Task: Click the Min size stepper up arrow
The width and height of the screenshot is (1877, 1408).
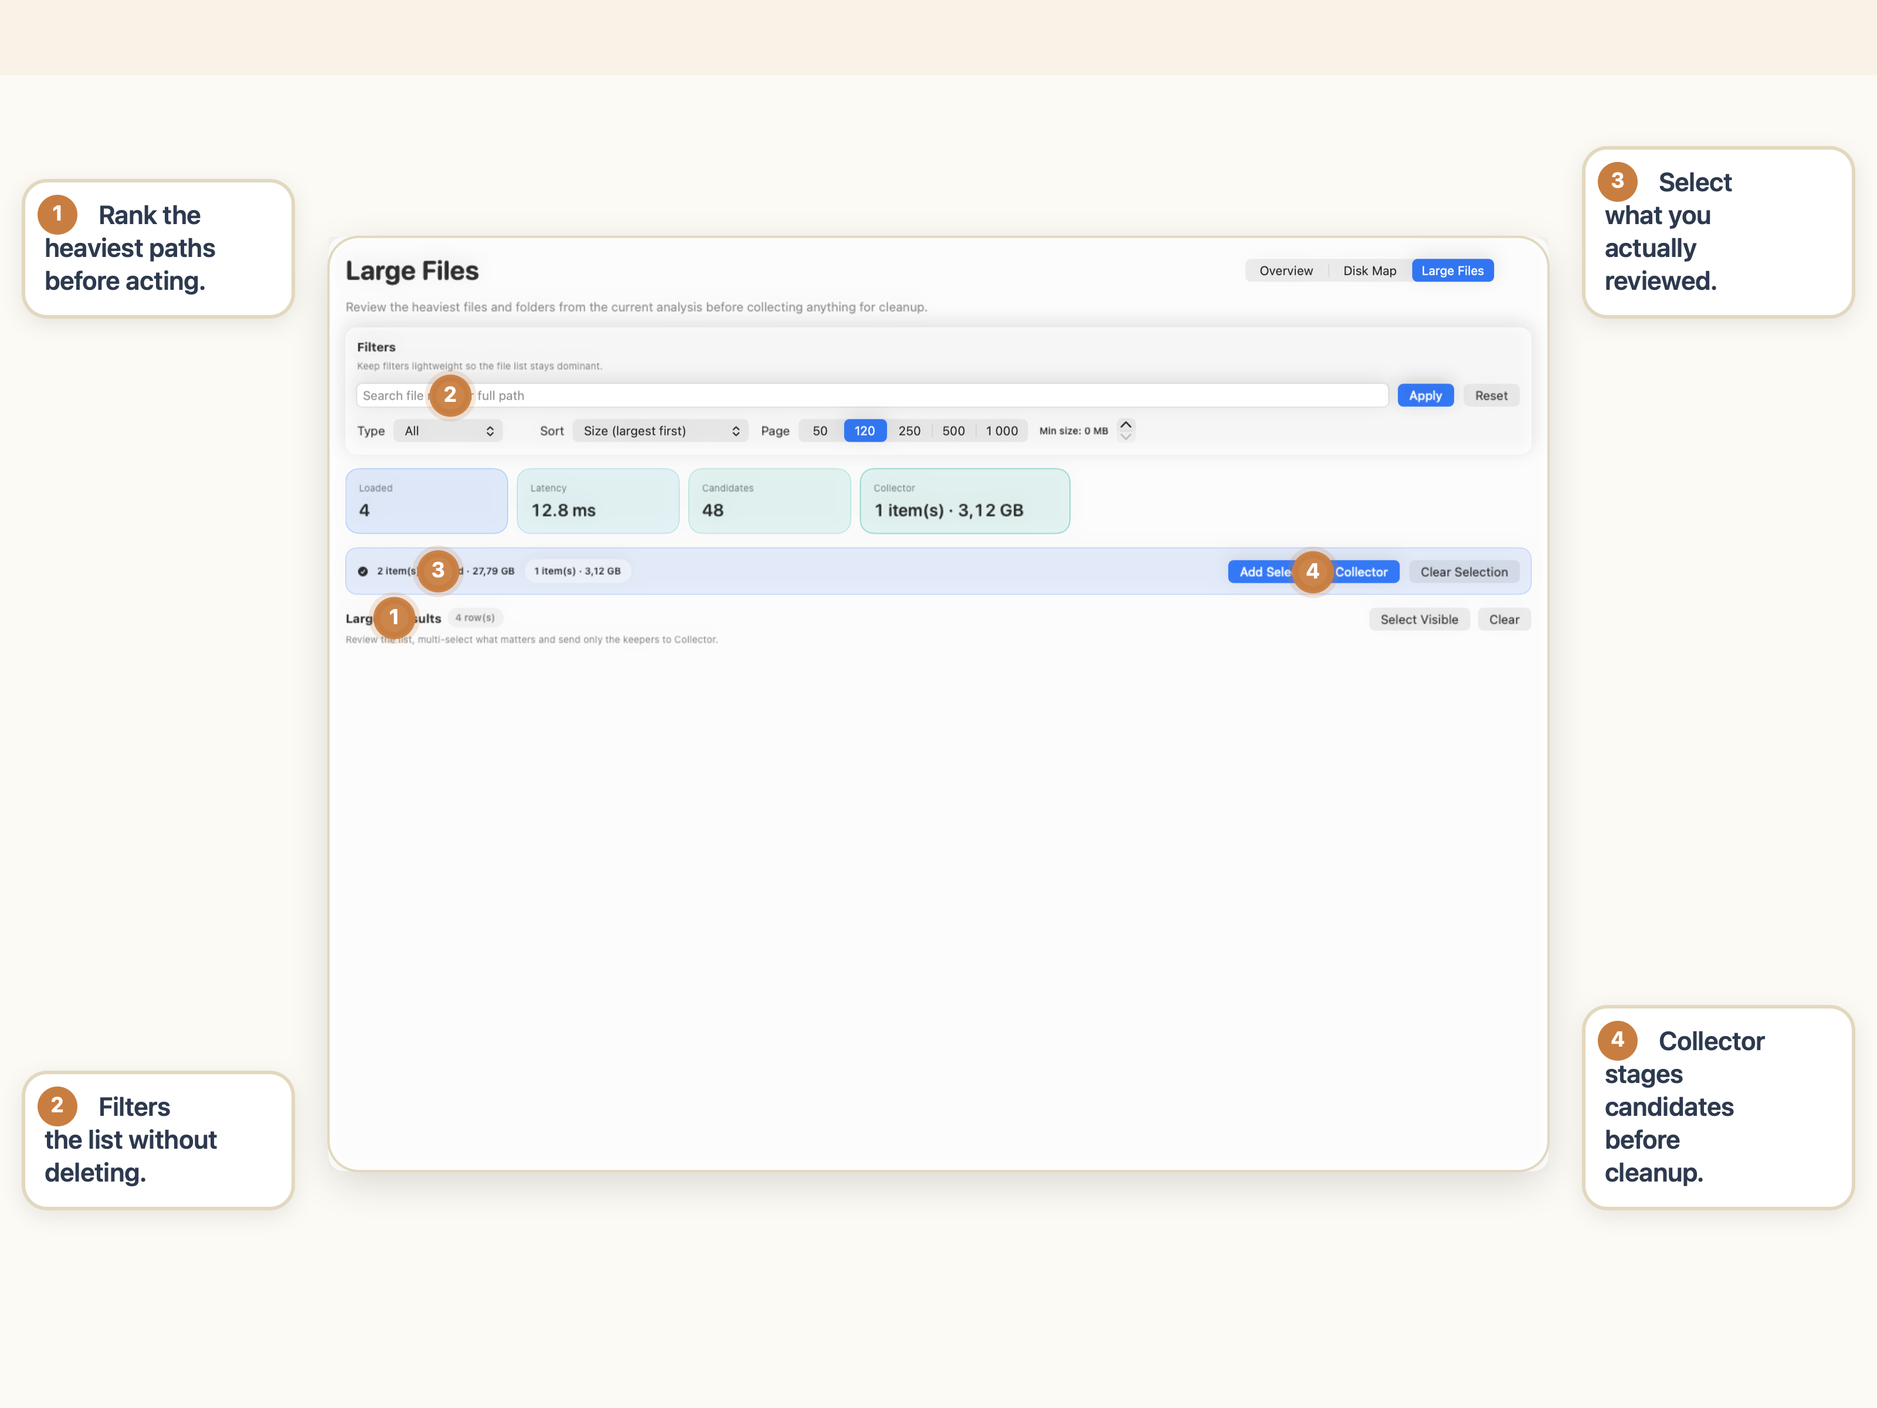Action: pos(1126,424)
